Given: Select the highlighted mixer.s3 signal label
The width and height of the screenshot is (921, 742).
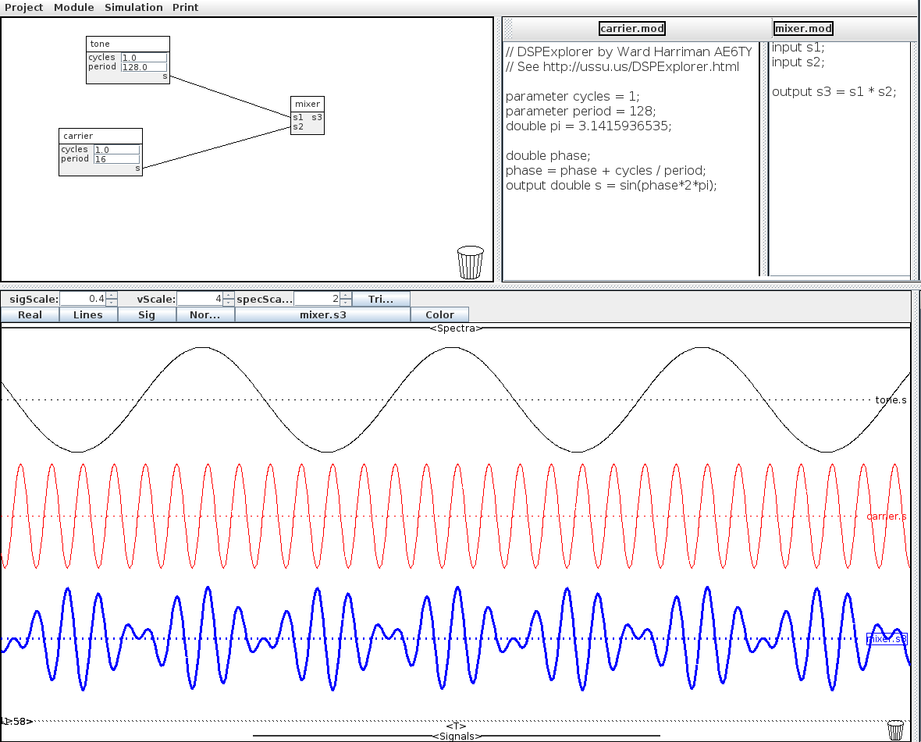Looking at the screenshot, I should (x=887, y=639).
